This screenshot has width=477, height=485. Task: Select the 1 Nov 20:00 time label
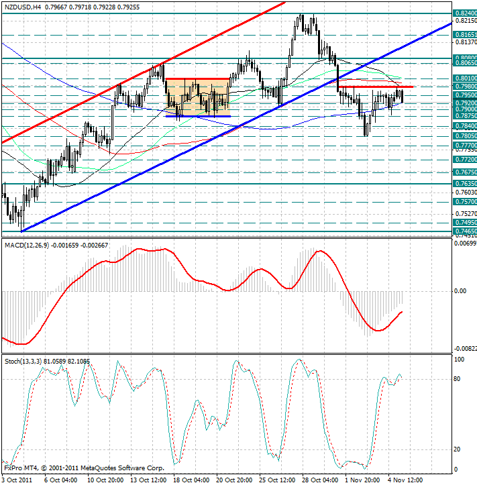point(362,480)
